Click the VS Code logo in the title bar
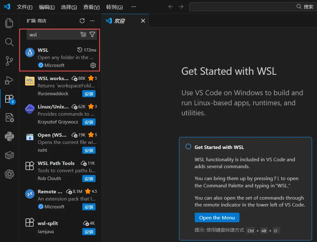The width and height of the screenshot is (317, 242). click(x=7, y=7)
